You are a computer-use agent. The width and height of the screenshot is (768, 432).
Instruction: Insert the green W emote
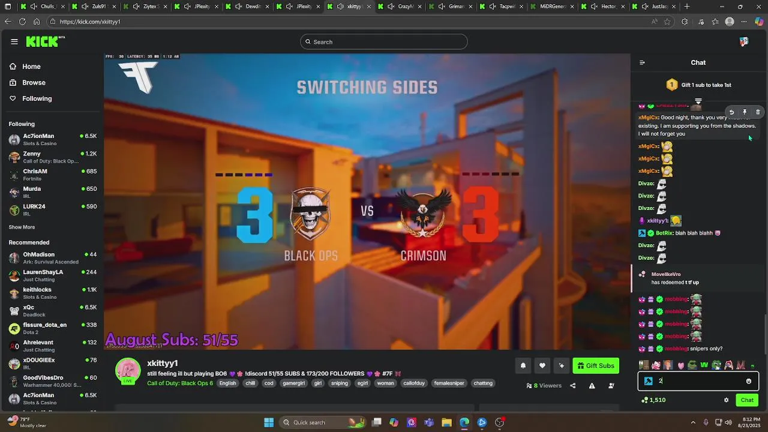704,365
